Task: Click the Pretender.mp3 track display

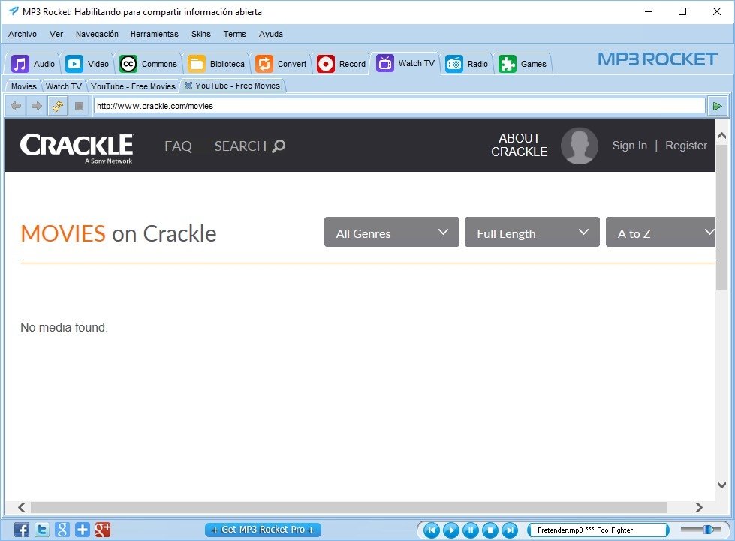Action: 598,530
